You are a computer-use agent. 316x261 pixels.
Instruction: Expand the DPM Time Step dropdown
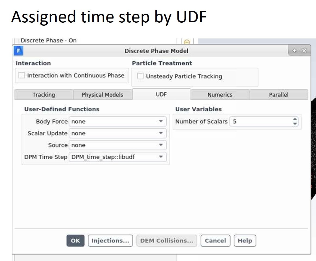(x=118, y=157)
